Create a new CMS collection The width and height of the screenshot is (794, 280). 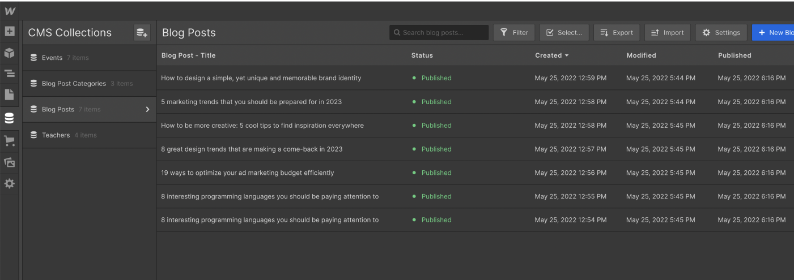(x=141, y=33)
